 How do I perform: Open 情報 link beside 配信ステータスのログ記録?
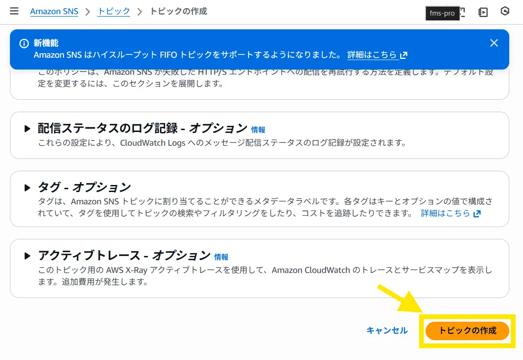[x=258, y=130]
